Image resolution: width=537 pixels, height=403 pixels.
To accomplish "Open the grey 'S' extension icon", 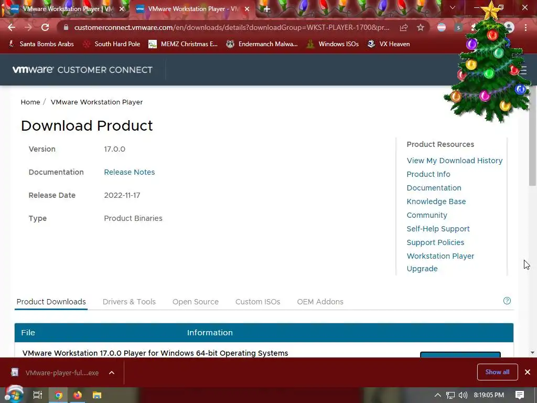I will [x=458, y=27].
